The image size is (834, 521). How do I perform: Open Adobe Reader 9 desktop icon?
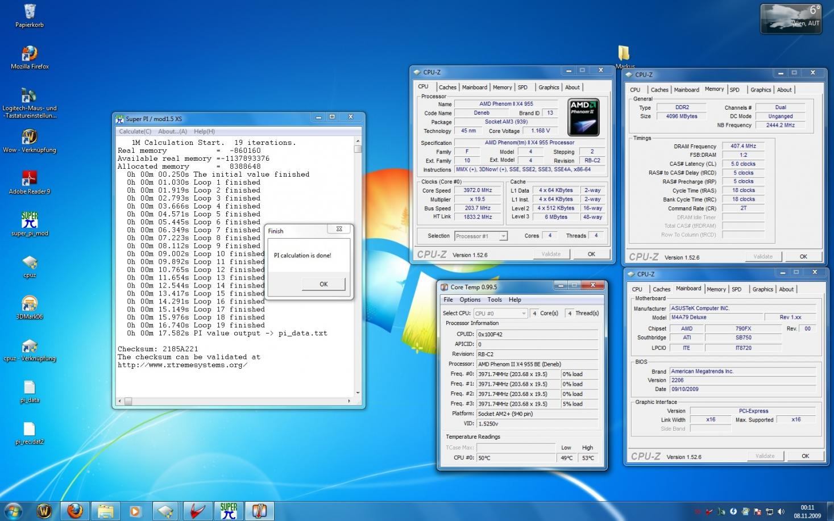30,179
